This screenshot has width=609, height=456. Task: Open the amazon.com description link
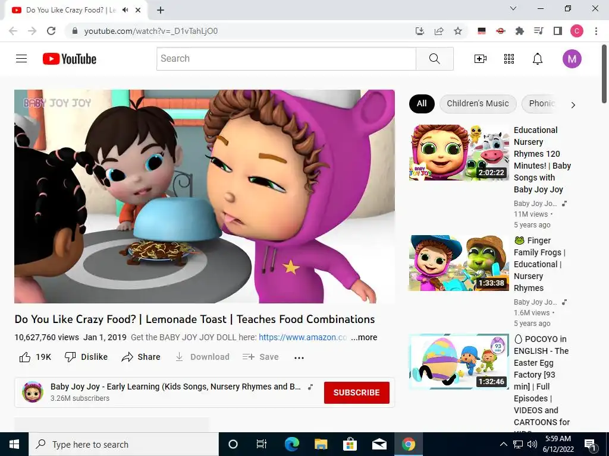pyautogui.click(x=303, y=337)
